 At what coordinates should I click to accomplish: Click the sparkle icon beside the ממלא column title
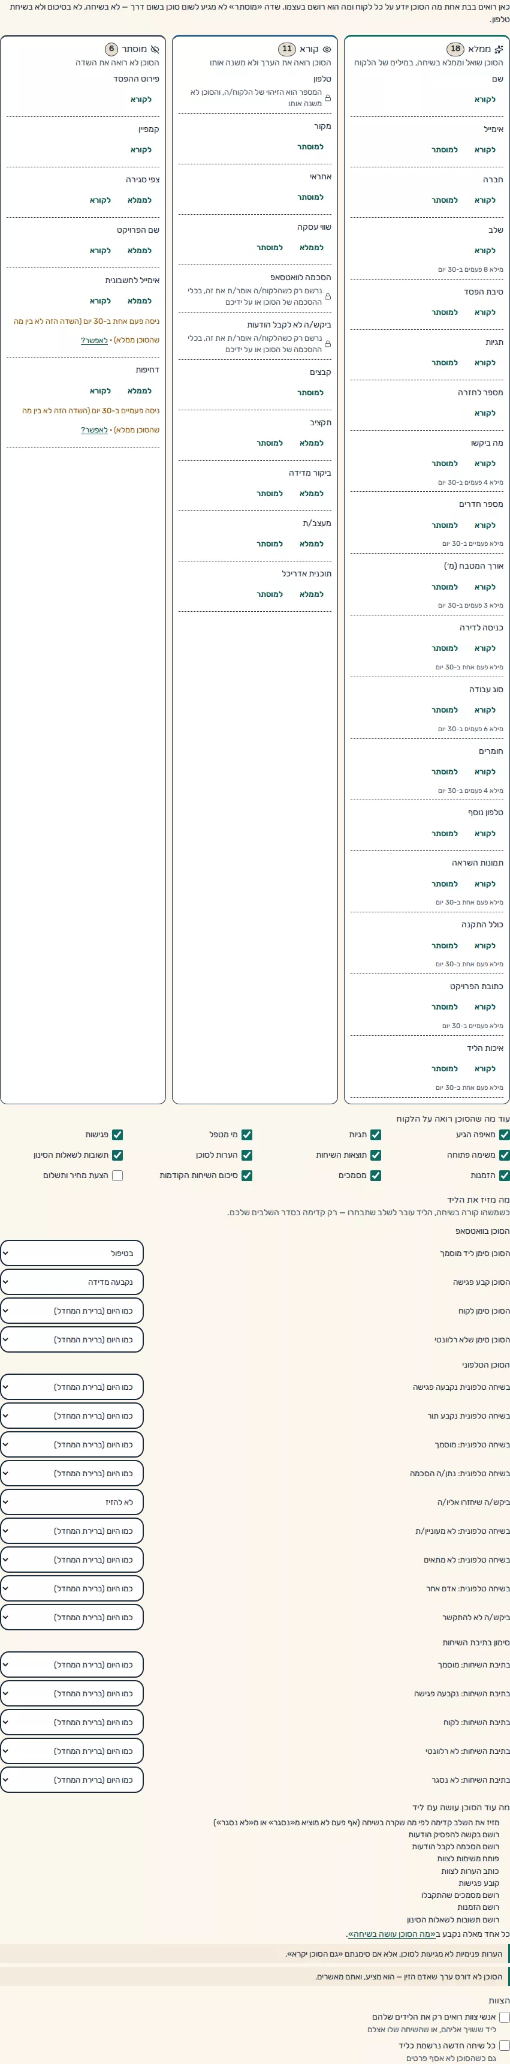[500, 49]
